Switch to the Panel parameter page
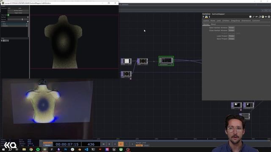Screen dimensions: 271x152 coord(213,21)
